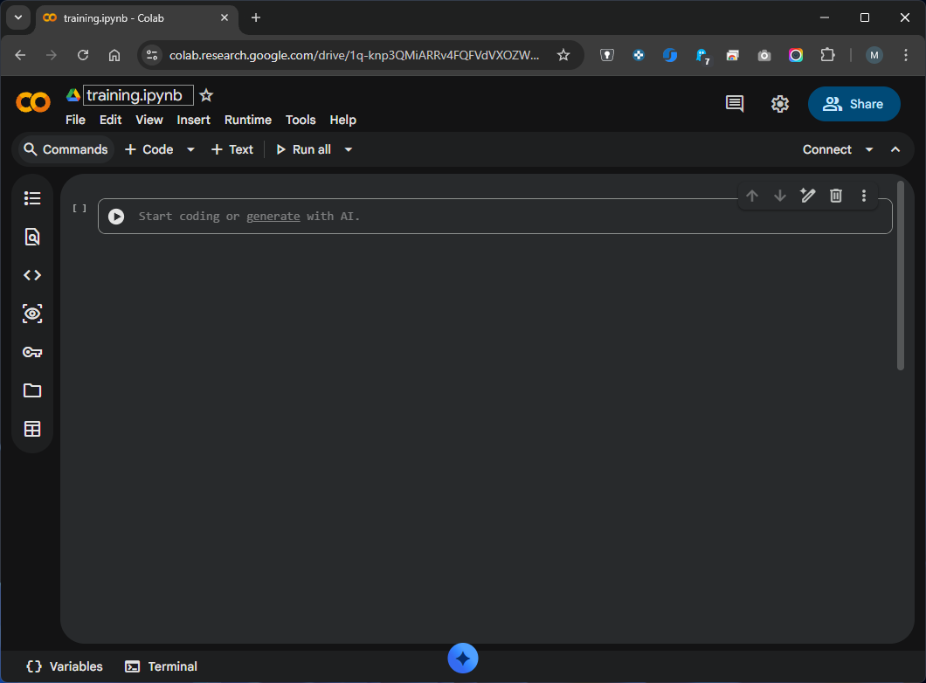Toggle the Variables panel

click(x=65, y=666)
